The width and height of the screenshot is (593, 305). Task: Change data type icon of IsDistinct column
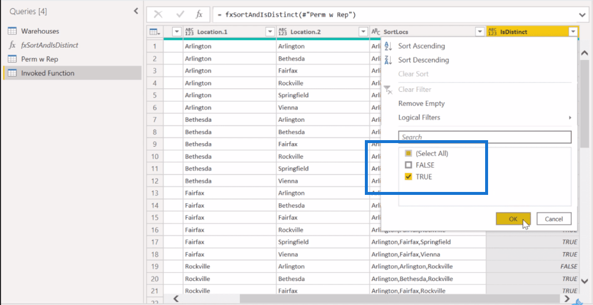point(493,32)
